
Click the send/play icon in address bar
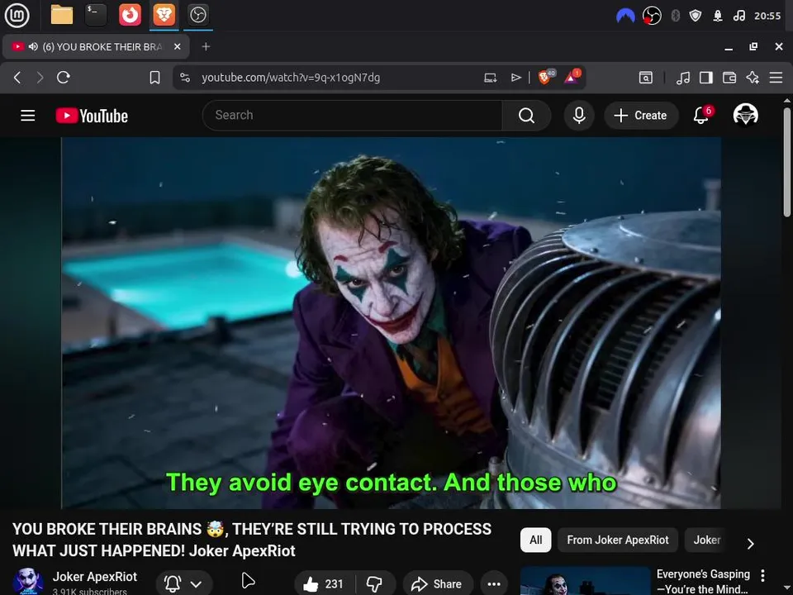coord(515,78)
